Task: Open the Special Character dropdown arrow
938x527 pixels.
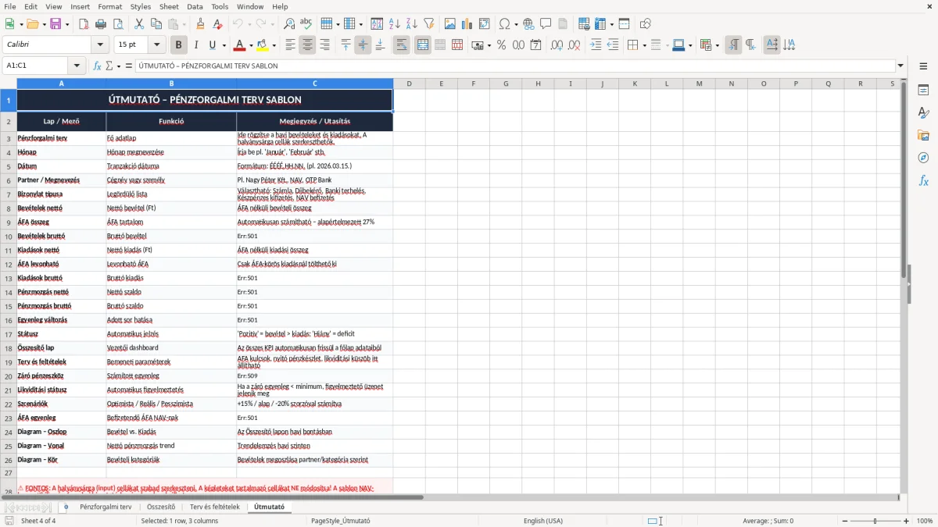Action: click(514, 24)
